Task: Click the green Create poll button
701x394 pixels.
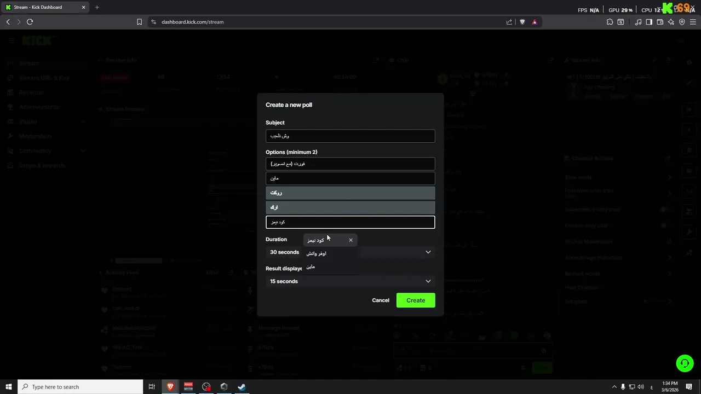Action: 416,300
